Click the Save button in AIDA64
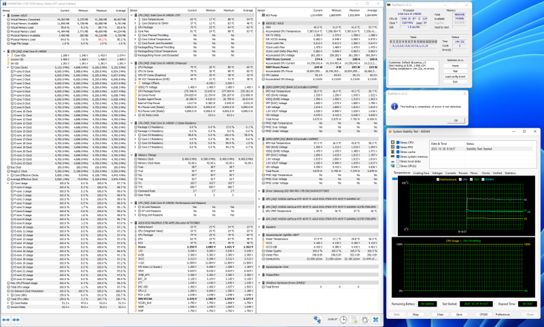The image size is (544, 327). (x=459, y=314)
